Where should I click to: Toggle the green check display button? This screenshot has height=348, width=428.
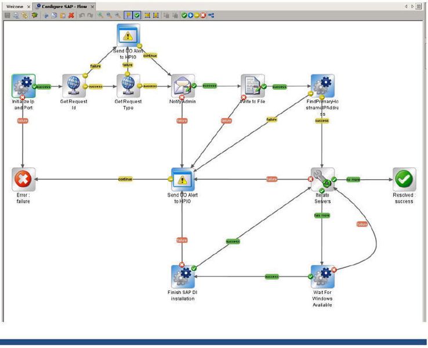pyautogui.click(x=137, y=15)
